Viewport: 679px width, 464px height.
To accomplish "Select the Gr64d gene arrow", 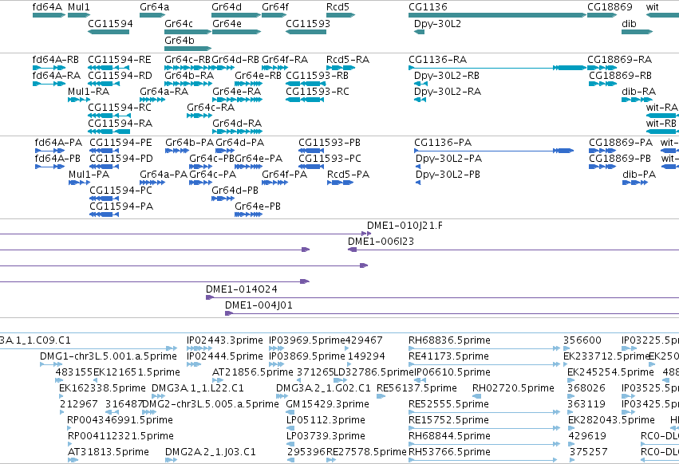I will point(236,15).
